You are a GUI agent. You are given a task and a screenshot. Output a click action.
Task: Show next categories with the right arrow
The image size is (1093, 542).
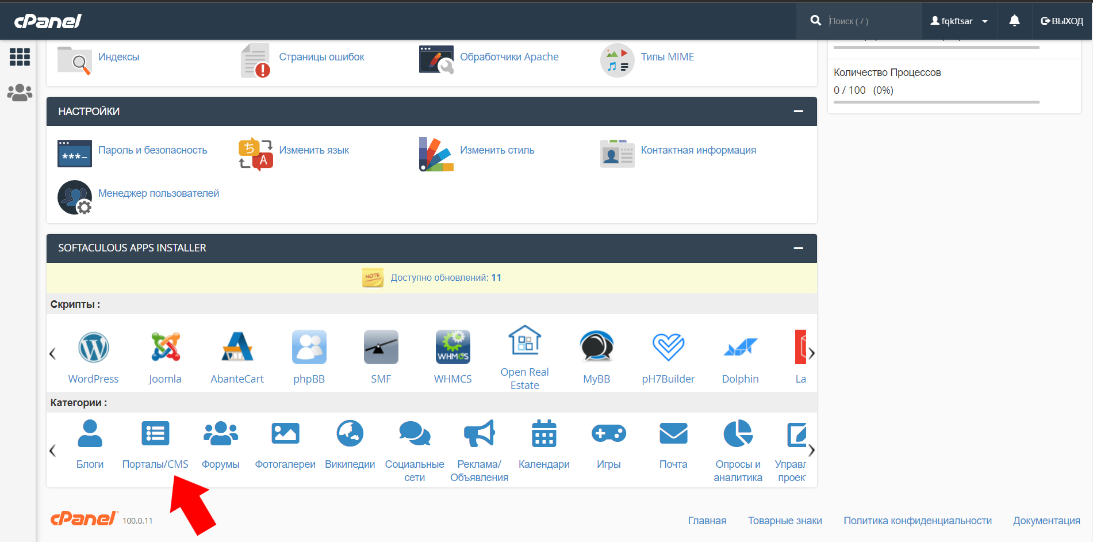[811, 450]
